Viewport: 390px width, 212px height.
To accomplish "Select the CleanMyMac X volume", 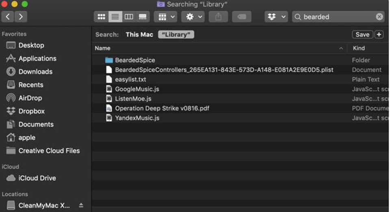I will (44, 206).
